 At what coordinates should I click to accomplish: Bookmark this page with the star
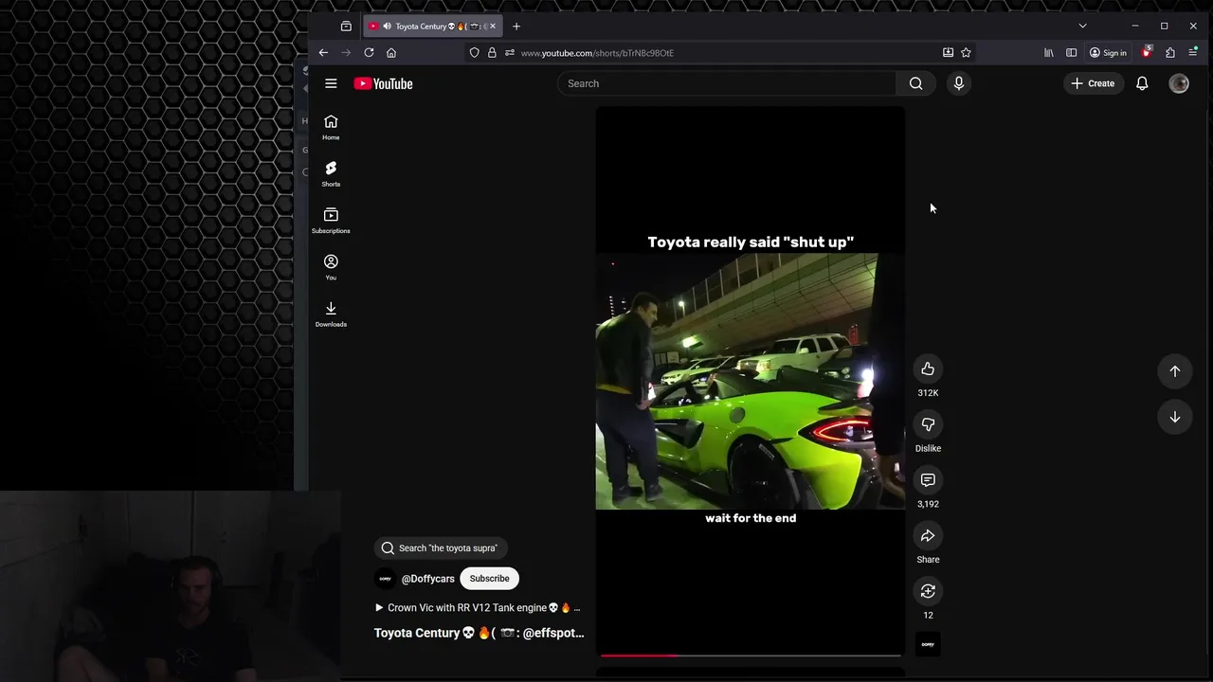pos(966,53)
